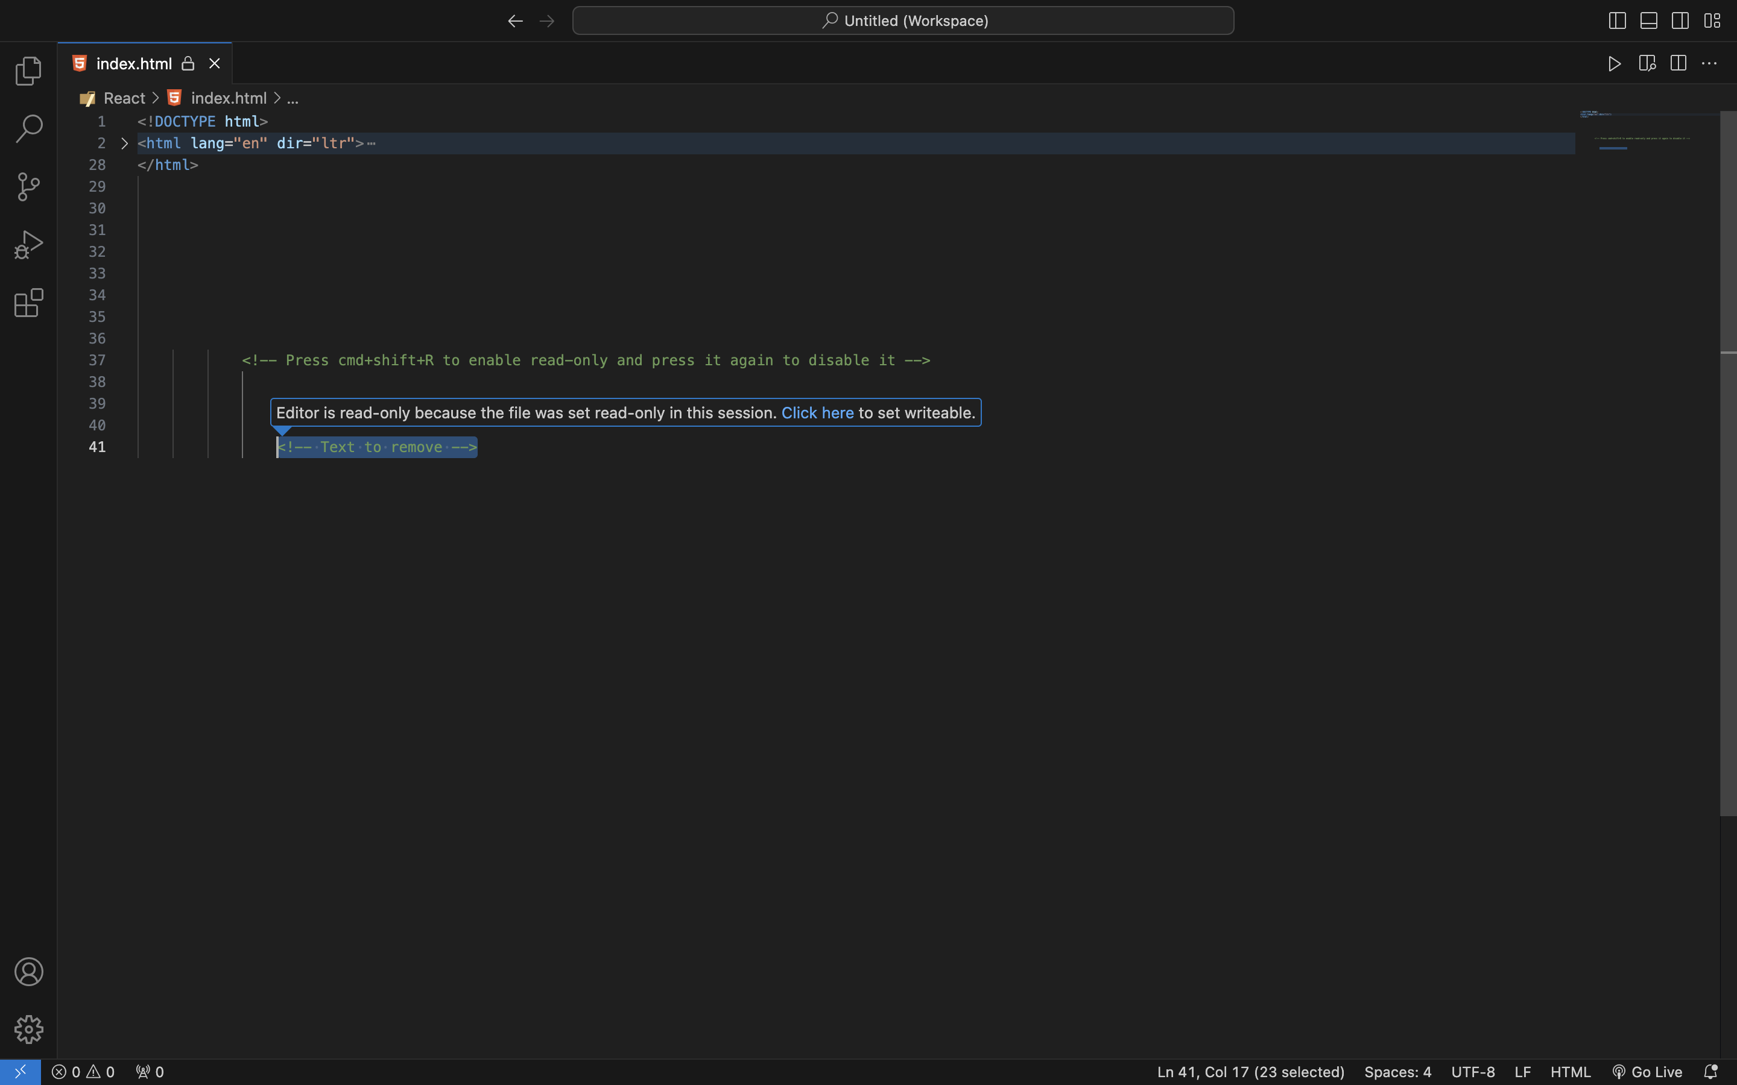The image size is (1737, 1085).
Task: Open more editor actions menu
Action: (1710, 64)
